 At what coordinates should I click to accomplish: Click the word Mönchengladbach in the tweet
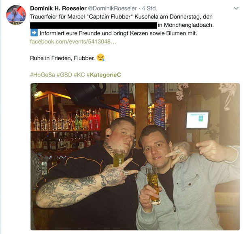[x=189, y=25]
